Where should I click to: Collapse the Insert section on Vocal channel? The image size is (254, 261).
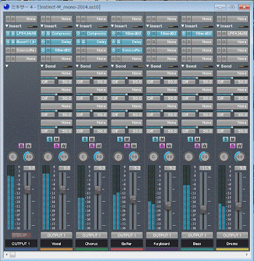42,26
